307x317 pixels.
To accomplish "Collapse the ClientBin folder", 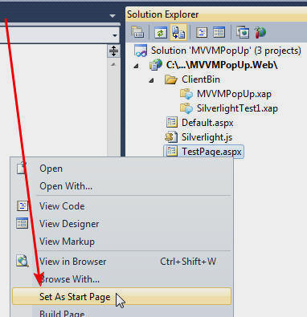I will click(x=152, y=80).
